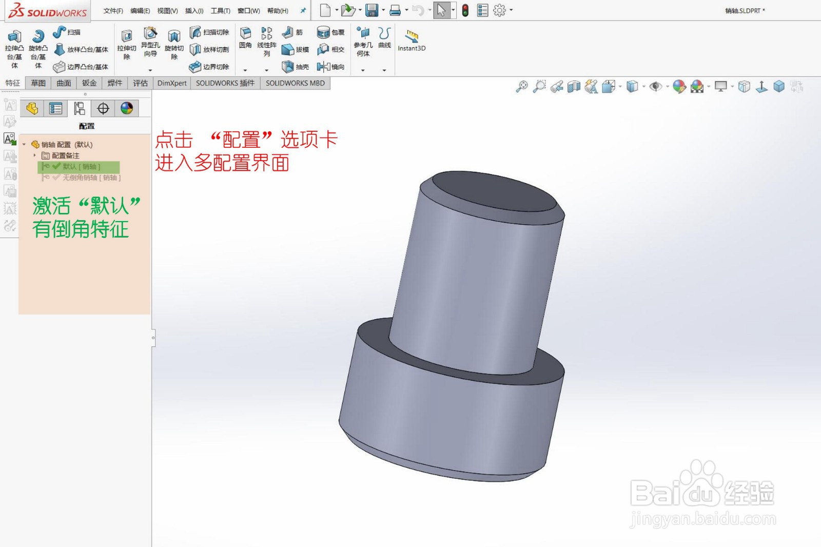The image size is (821, 547).
Task: Click the Swept Boss 扫描 tool
Action: [x=67, y=32]
